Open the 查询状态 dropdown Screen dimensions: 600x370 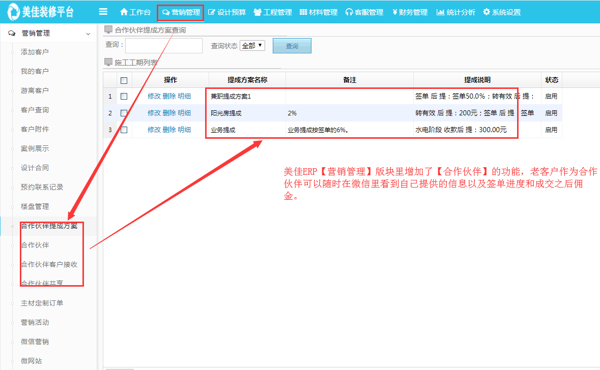click(252, 46)
